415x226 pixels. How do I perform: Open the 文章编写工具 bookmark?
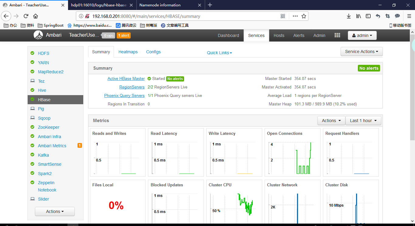click(x=175, y=25)
